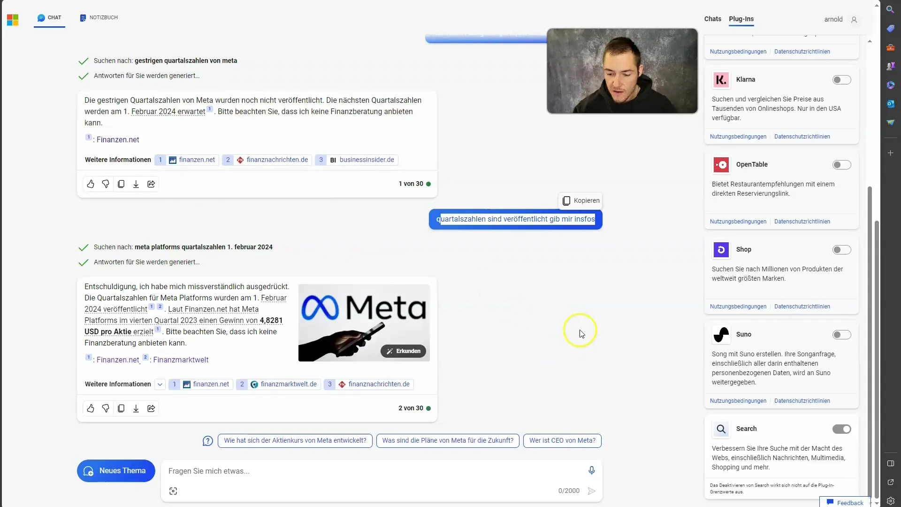Click the Erkunden button on Meta image
The height and width of the screenshot is (507, 901).
[403, 350]
